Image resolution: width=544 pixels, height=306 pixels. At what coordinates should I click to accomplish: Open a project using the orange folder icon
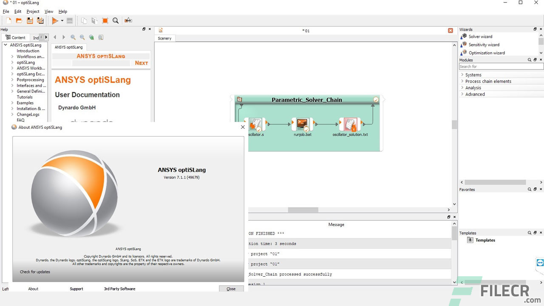tap(19, 20)
